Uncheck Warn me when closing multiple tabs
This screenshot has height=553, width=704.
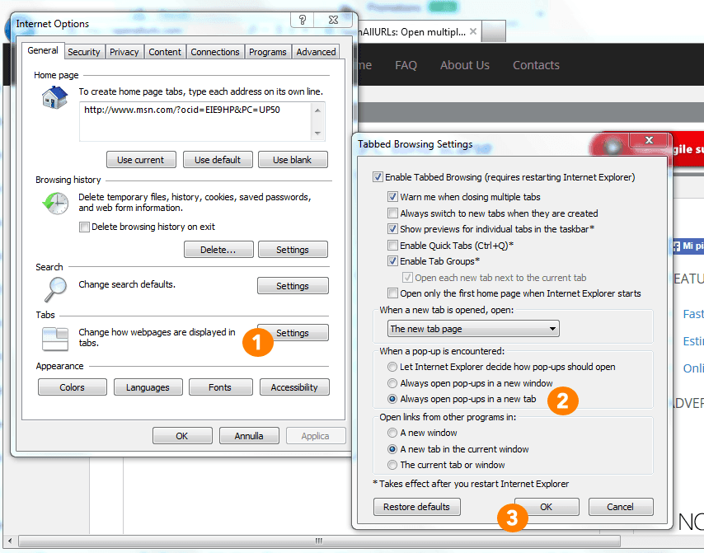click(x=392, y=197)
